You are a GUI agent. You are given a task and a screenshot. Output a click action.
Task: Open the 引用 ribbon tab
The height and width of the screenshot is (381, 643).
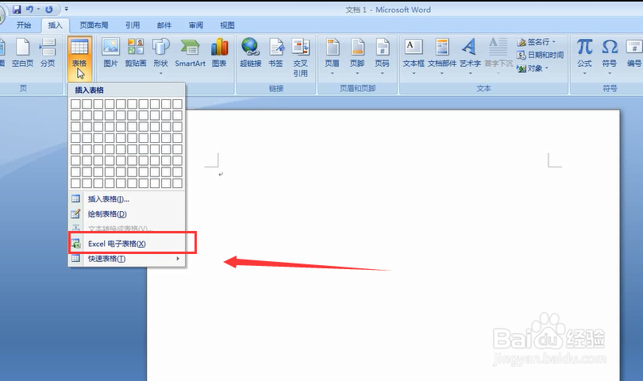[x=133, y=25]
